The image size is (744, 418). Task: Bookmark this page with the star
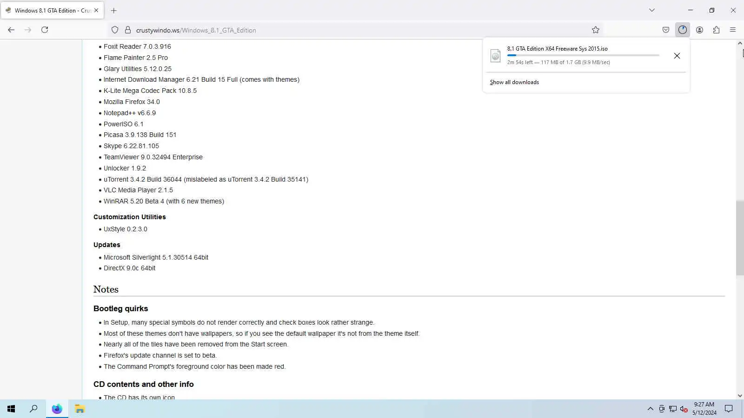click(596, 30)
